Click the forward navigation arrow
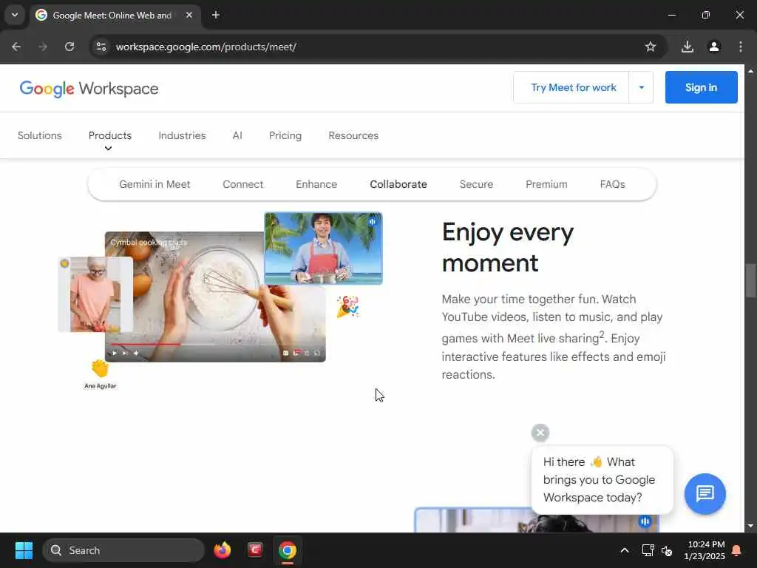Image resolution: width=757 pixels, height=568 pixels. 43,47
